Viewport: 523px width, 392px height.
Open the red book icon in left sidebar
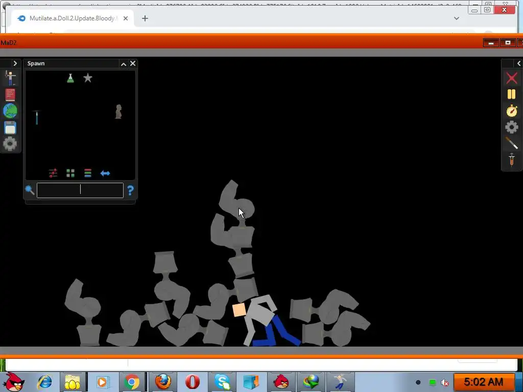[10, 94]
